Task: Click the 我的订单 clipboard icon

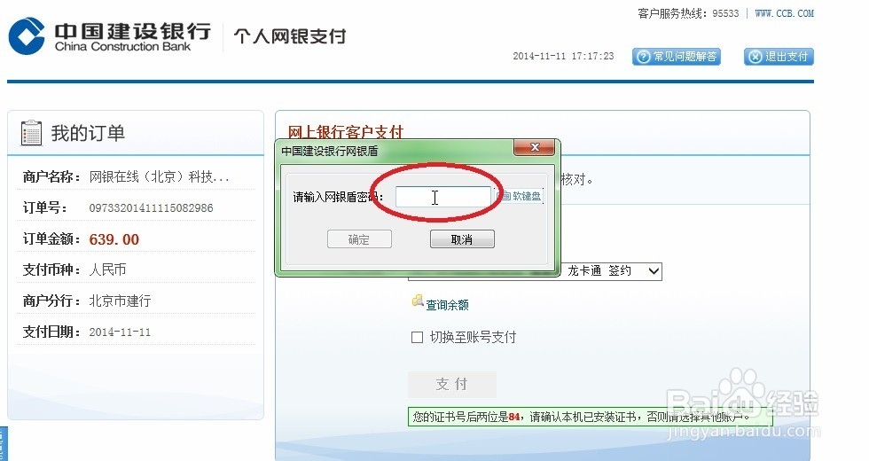Action: tap(31, 133)
